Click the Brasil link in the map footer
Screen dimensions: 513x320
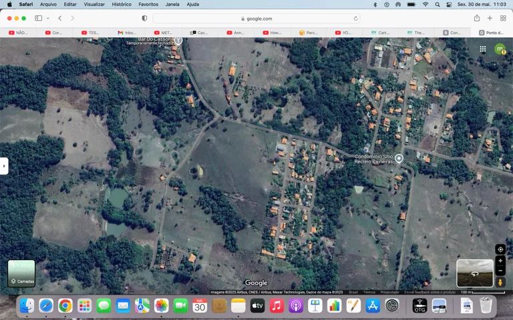[353, 292]
